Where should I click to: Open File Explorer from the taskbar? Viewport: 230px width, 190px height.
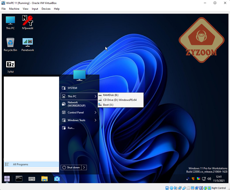44,179
